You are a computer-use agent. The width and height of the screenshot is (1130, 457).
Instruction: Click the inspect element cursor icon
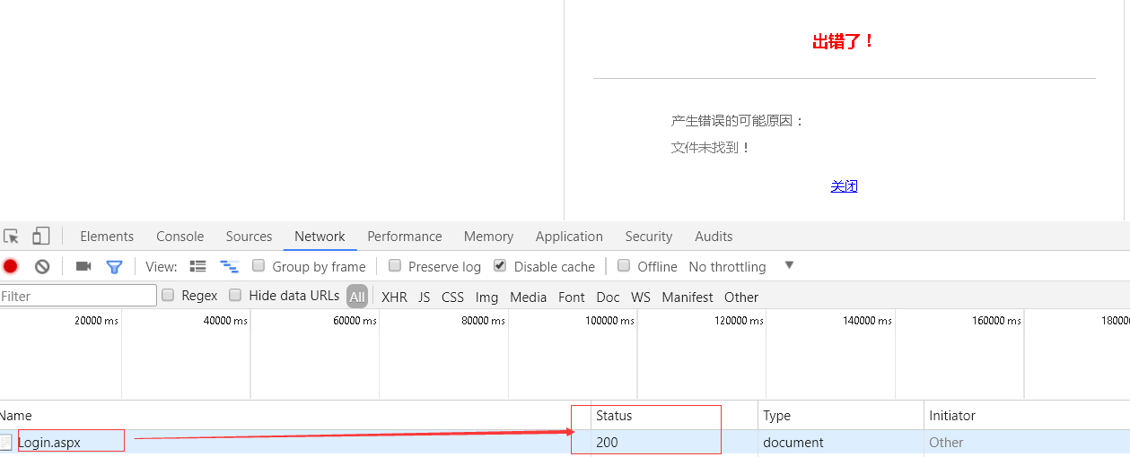[x=11, y=237]
